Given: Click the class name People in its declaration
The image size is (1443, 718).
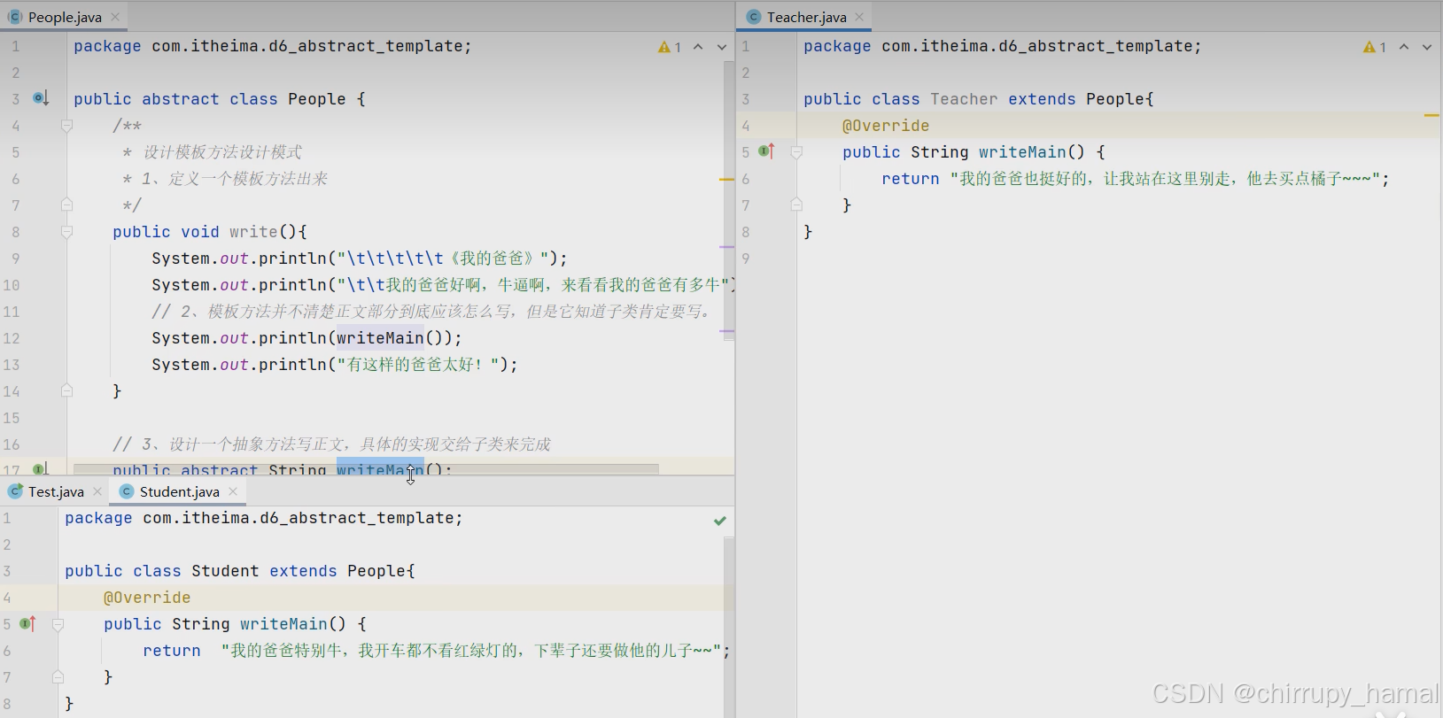Looking at the screenshot, I should [317, 99].
